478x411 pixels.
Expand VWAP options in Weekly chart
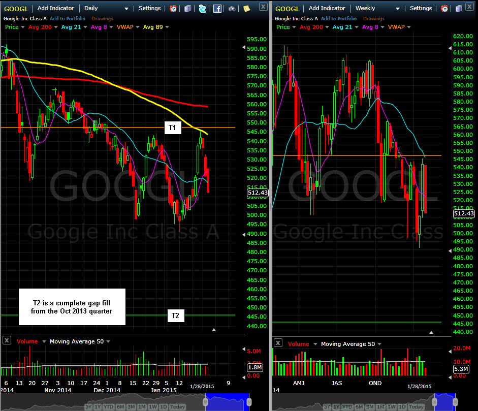(409, 27)
